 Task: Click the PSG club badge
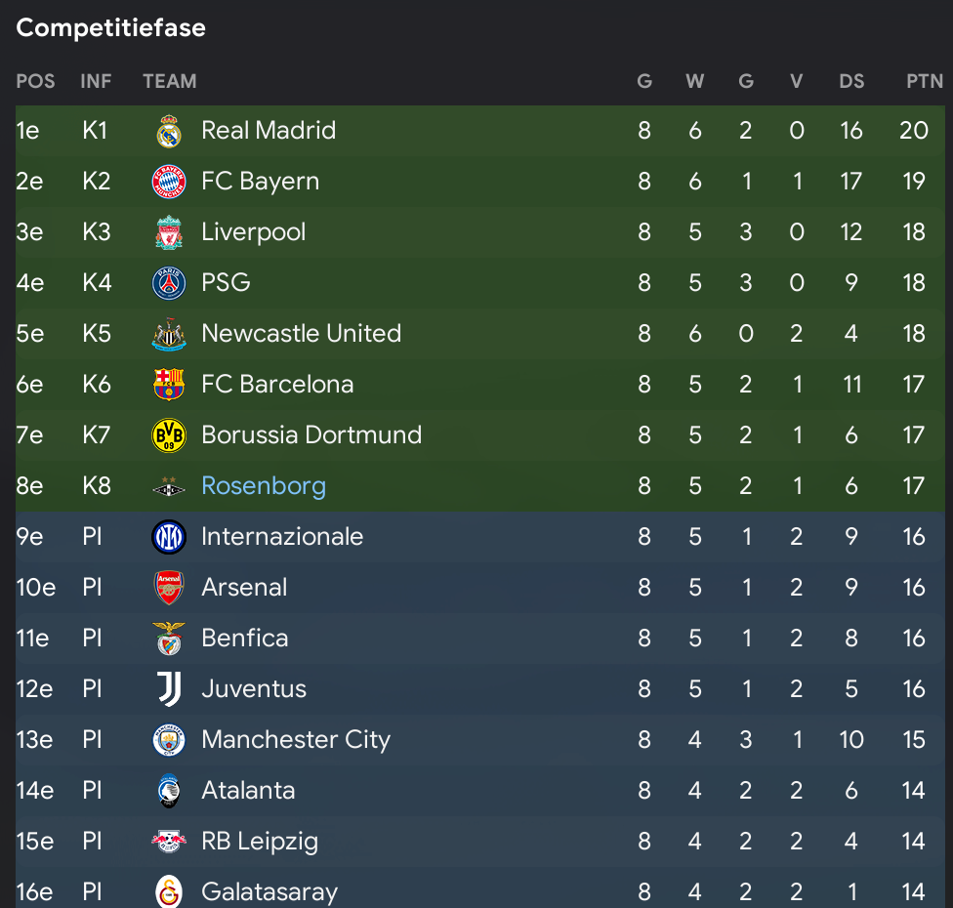(169, 283)
